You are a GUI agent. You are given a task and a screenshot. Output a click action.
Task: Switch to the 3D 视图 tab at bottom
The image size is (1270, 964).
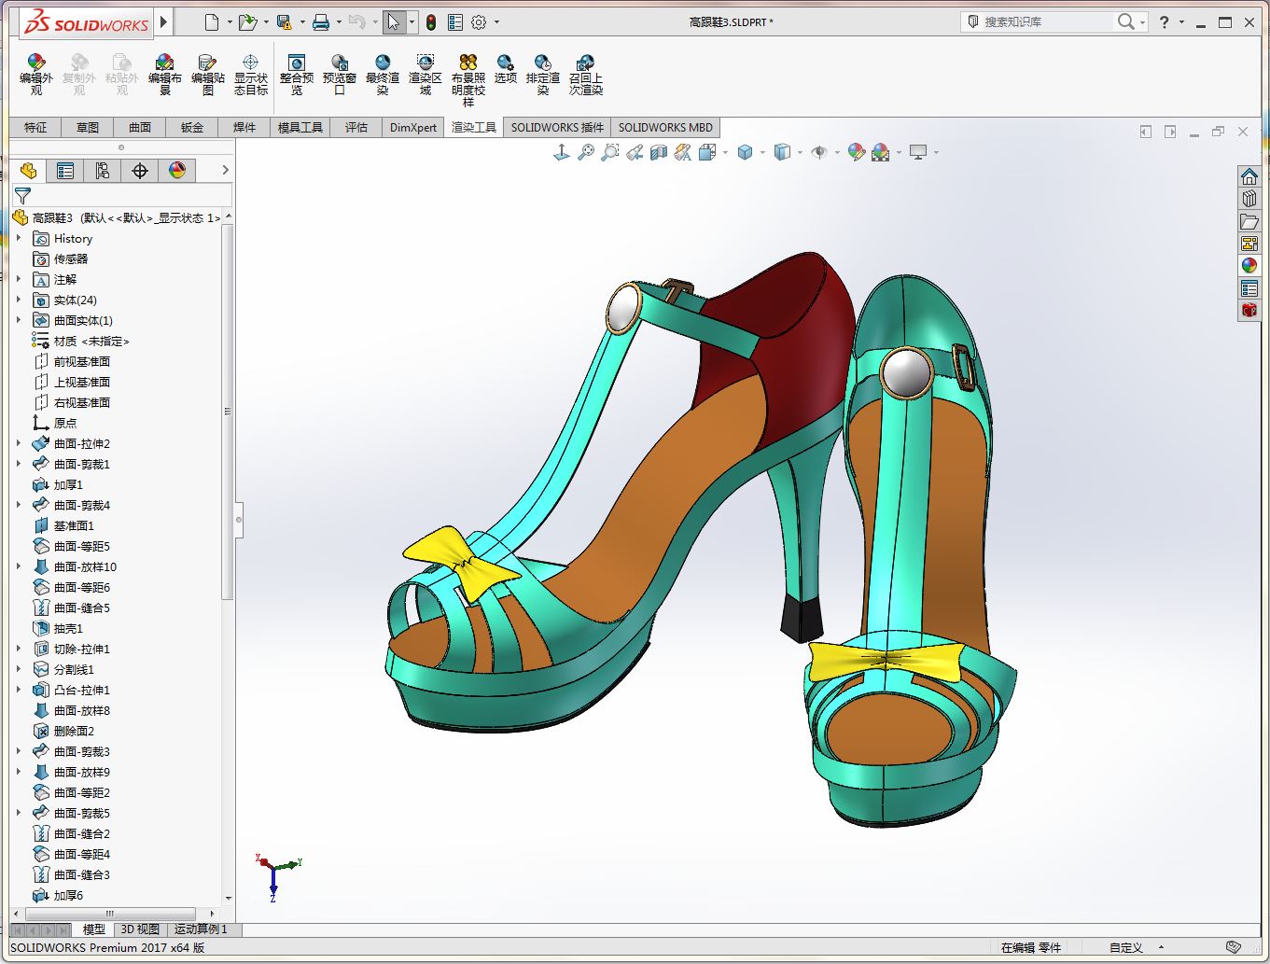[x=140, y=929]
